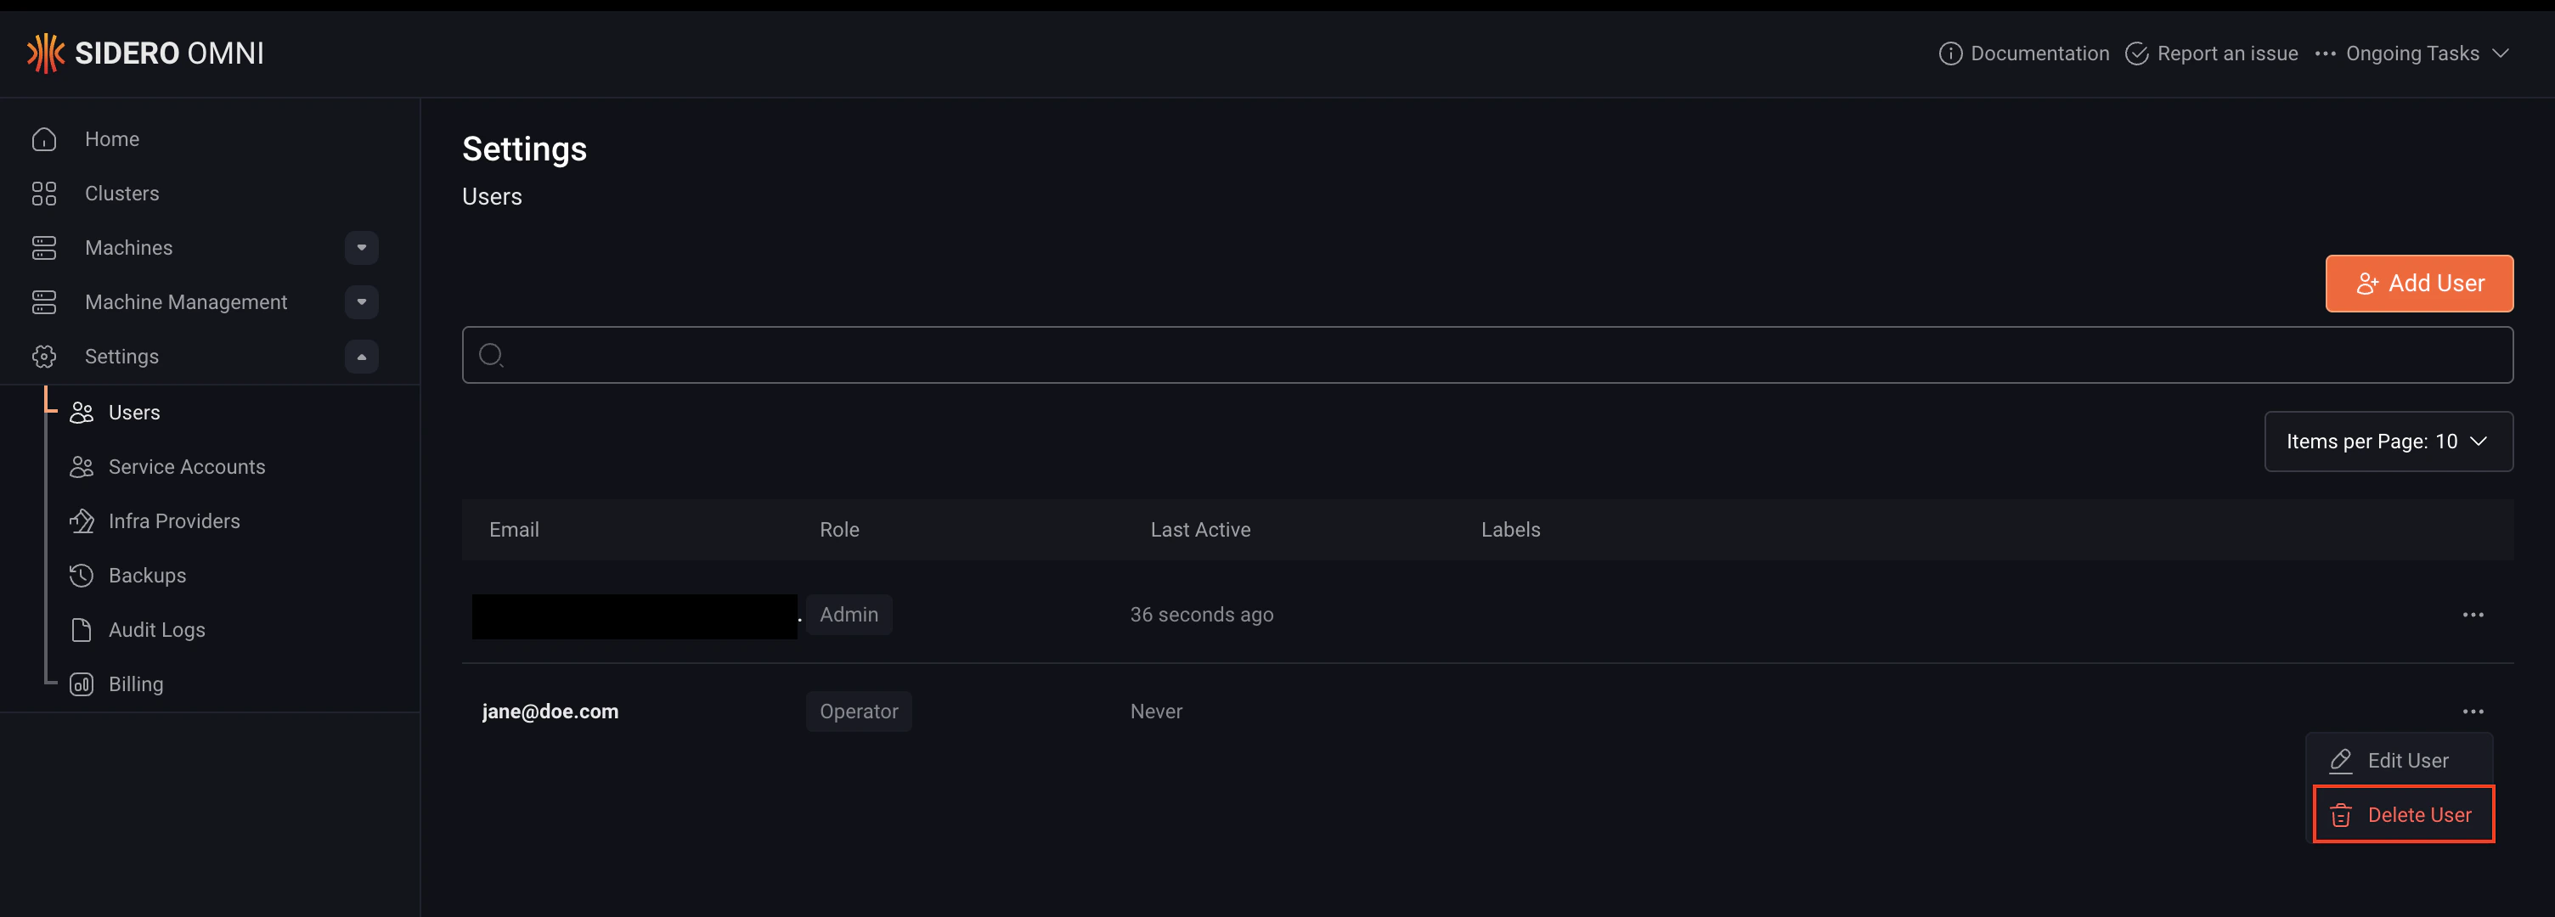This screenshot has width=2555, height=917.
Task: Click the Add User button
Action: click(2418, 284)
